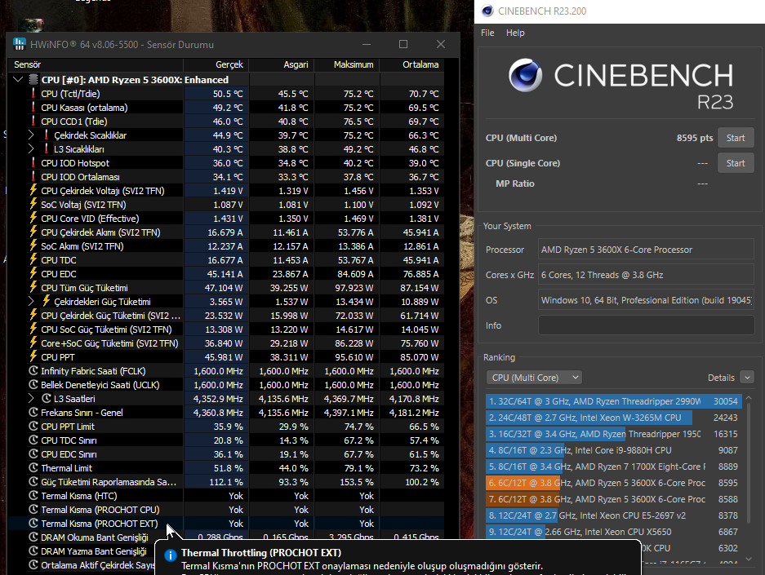The width and height of the screenshot is (765, 575).
Task: Select ranking entry Intel Core i9-9880H CPU
Action: pyautogui.click(x=614, y=450)
